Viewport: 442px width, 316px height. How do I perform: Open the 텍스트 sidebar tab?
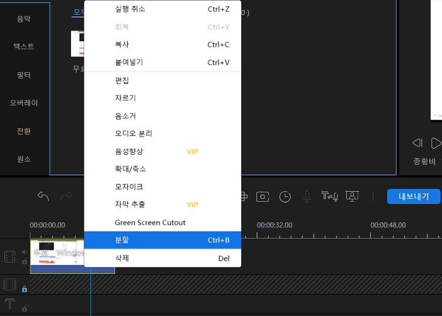[x=23, y=46]
